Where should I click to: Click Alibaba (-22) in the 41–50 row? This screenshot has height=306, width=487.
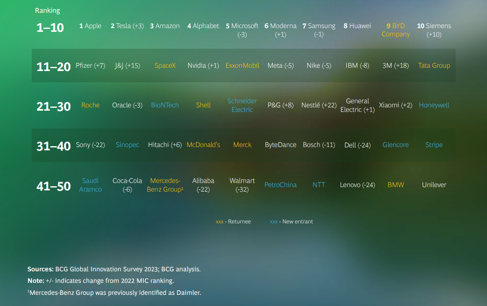pyautogui.click(x=203, y=185)
